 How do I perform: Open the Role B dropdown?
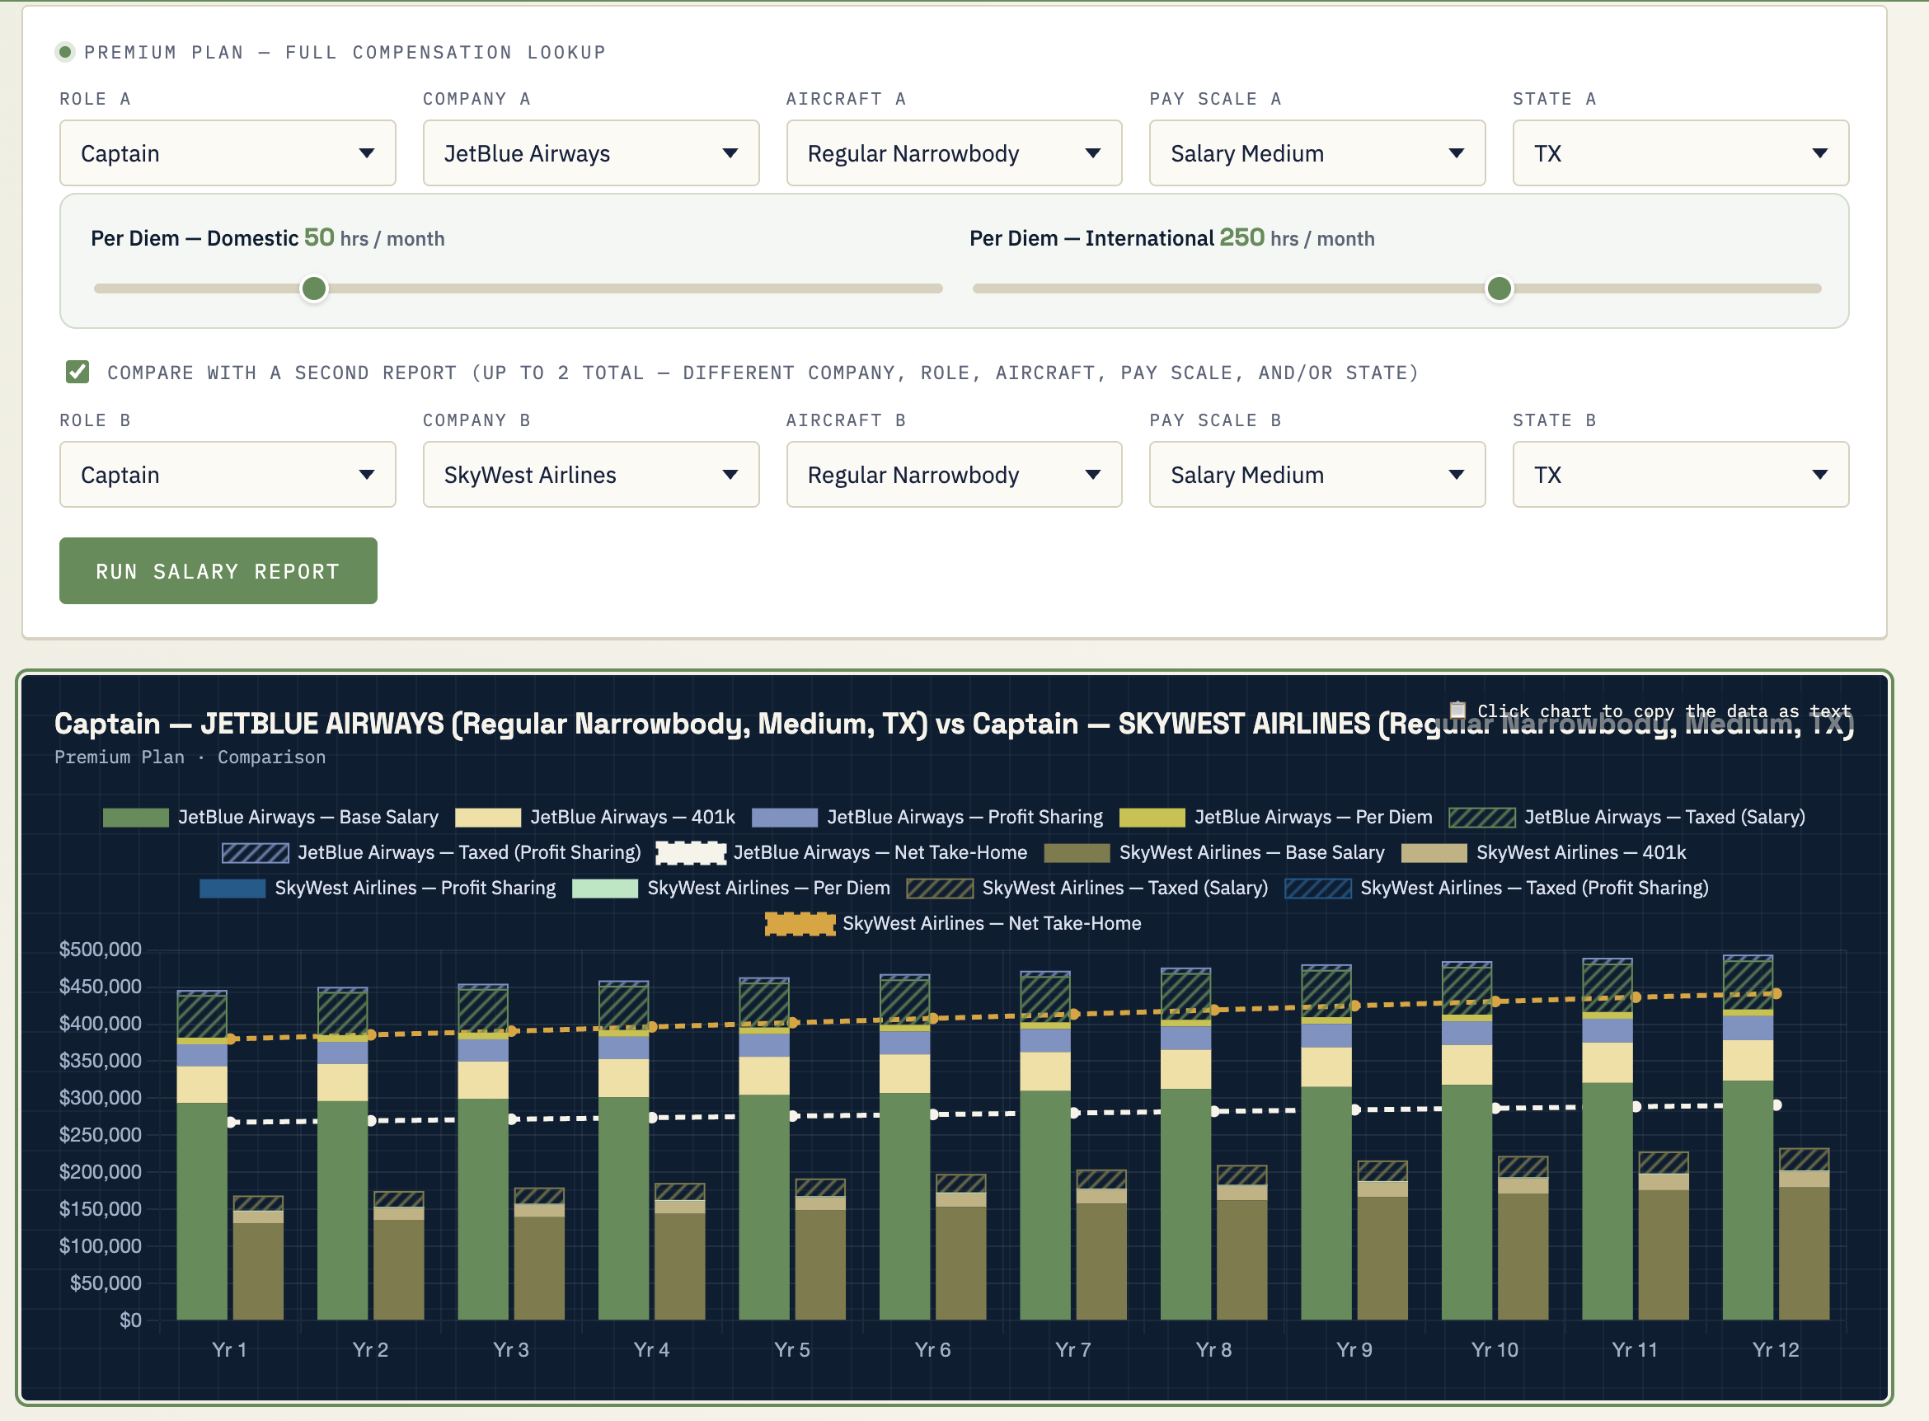pyautogui.click(x=228, y=475)
